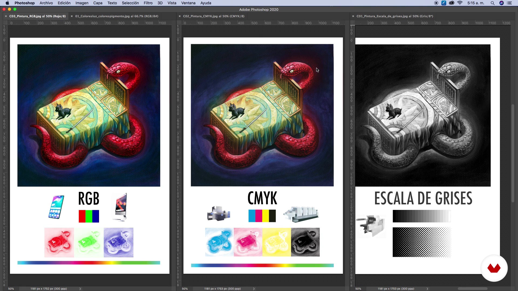Screen dimensions: 518x291
Task: Switch to C01_Pintura_Escala_de_grises.jpg tab
Action: pyautogui.click(x=395, y=16)
